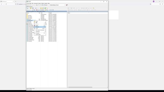Select the wp-trackback.php file
164x92 pixels.
click(x=31, y=40)
